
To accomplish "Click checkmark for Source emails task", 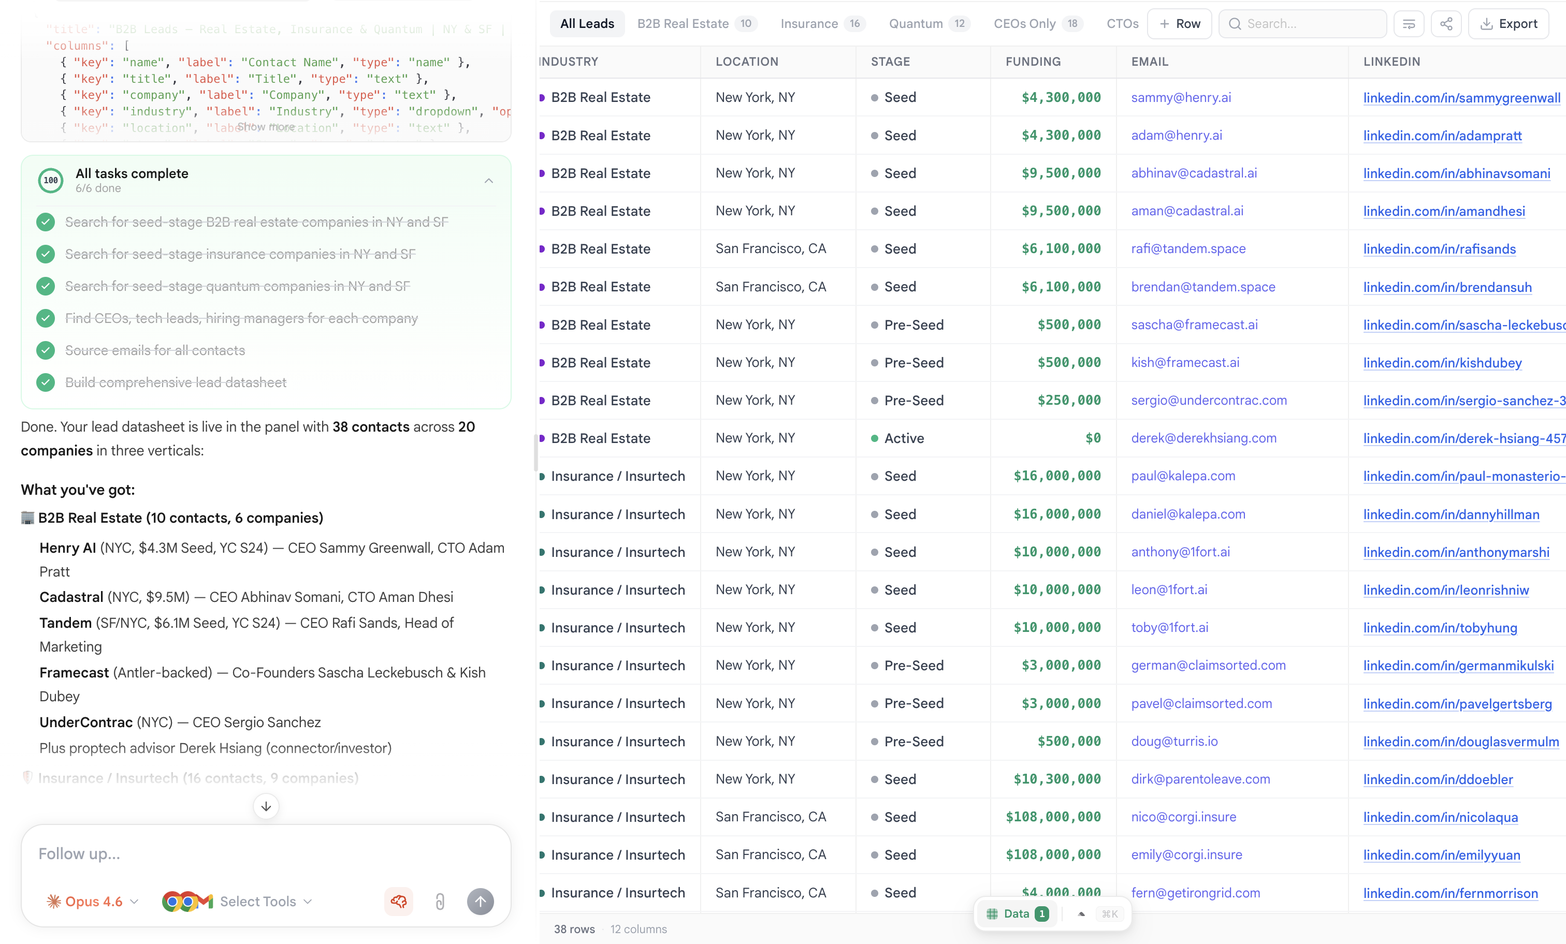I will [x=45, y=350].
